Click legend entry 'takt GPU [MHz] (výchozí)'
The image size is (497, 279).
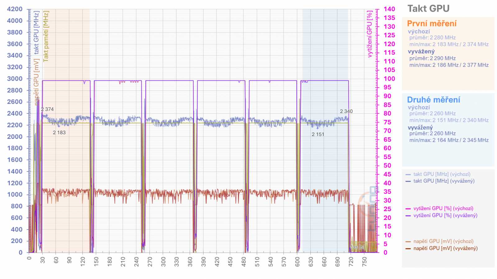442,174
